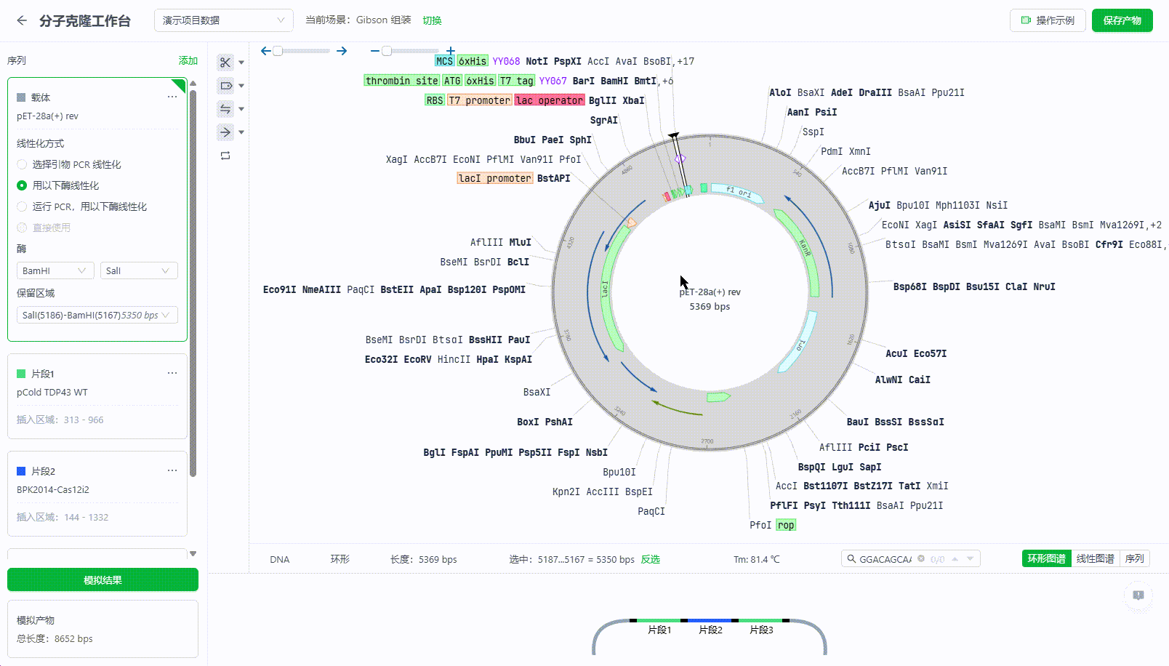
Task: Select '运行 PCR，用以下酶线性化' radio option
Action: pos(22,206)
